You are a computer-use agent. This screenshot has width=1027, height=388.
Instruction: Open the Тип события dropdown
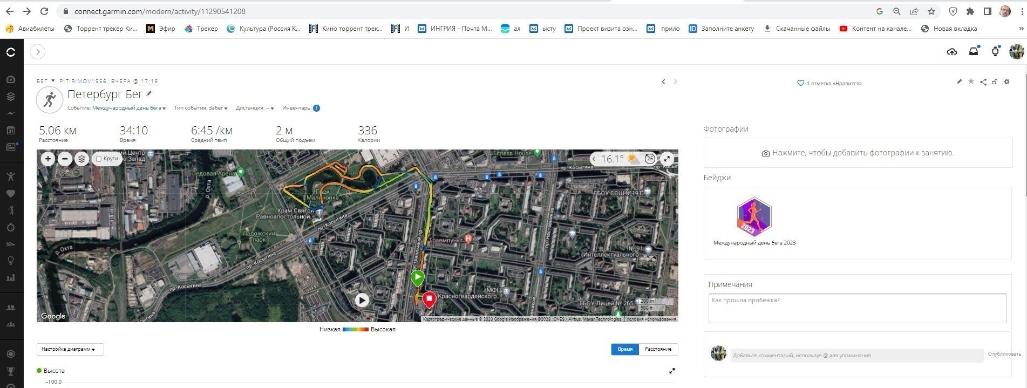click(x=201, y=108)
